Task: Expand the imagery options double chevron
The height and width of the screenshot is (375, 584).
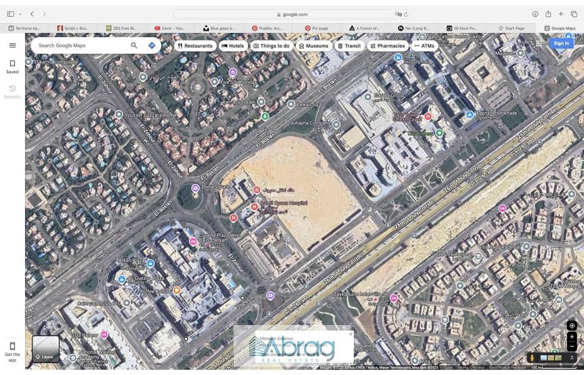Action: pyautogui.click(x=571, y=357)
